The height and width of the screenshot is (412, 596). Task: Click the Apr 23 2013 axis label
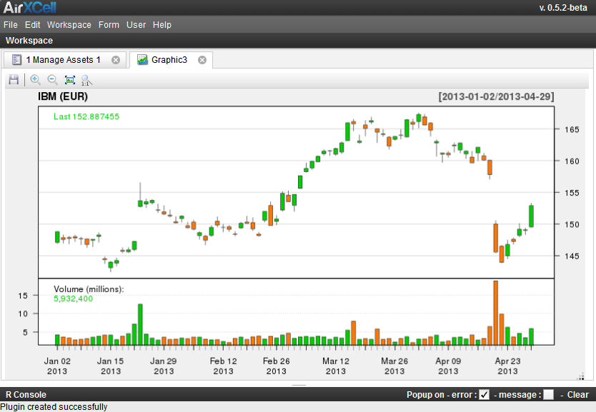click(507, 366)
